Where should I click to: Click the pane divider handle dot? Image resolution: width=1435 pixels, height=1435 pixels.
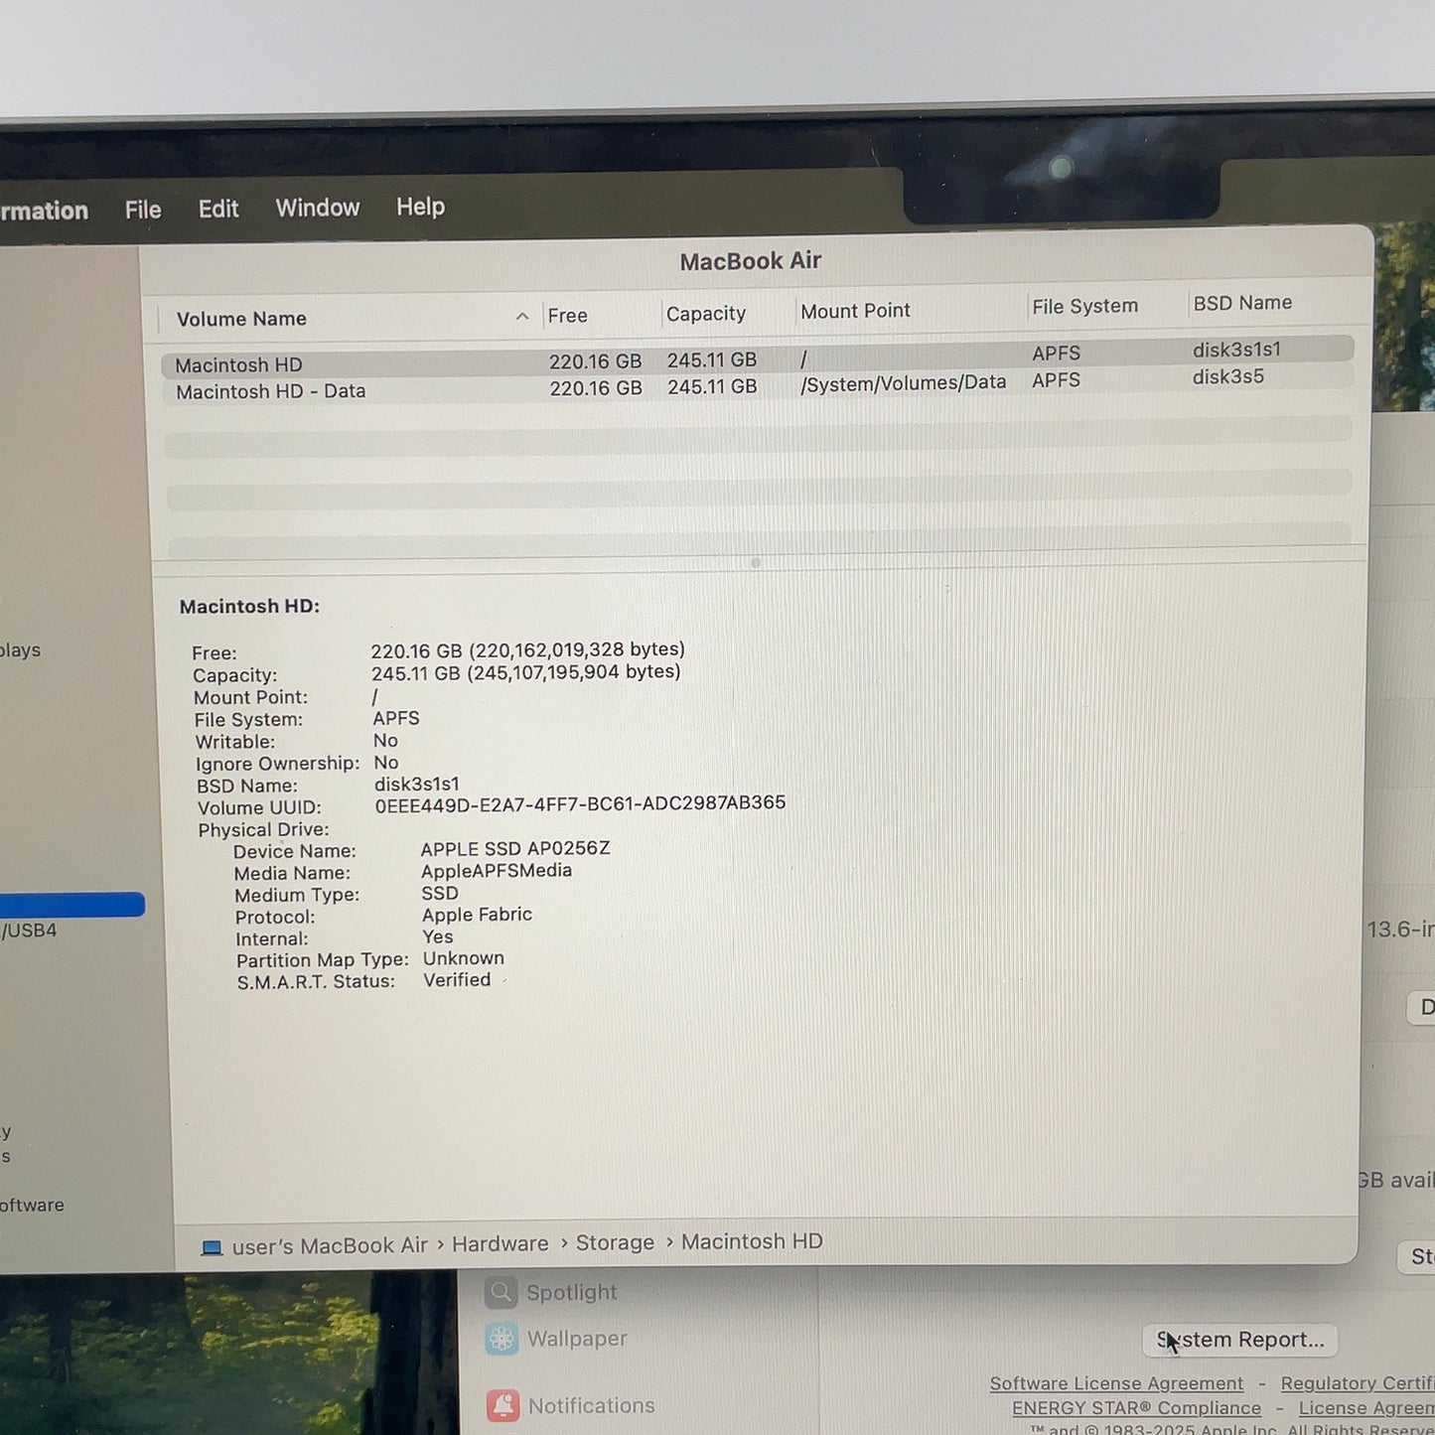(x=756, y=562)
